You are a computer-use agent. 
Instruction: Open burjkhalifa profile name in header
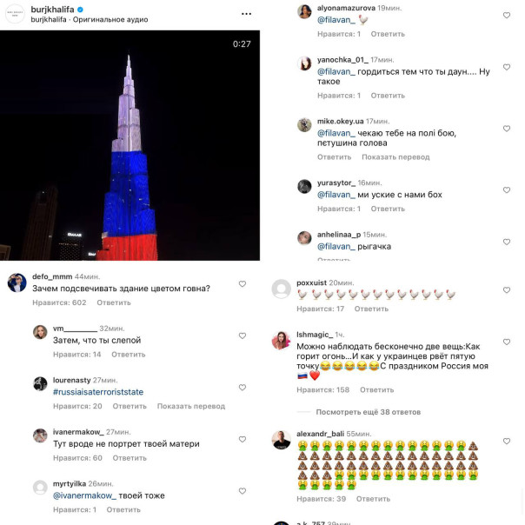click(52, 10)
